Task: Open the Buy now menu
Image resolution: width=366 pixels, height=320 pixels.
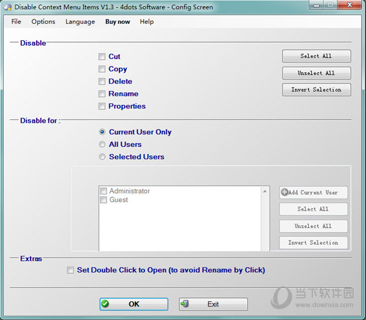Action: click(x=118, y=21)
